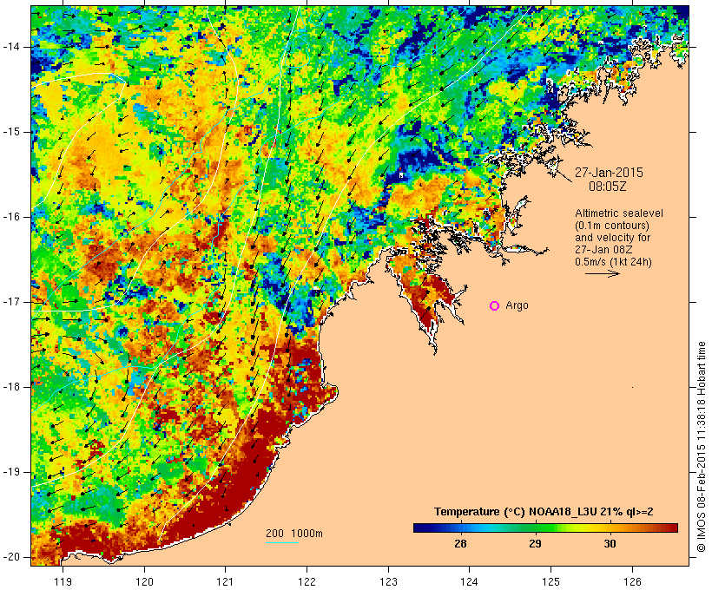Click the colorbar tick label '30'
Image resolution: width=712 pixels, height=590 pixels.
pyautogui.click(x=610, y=544)
